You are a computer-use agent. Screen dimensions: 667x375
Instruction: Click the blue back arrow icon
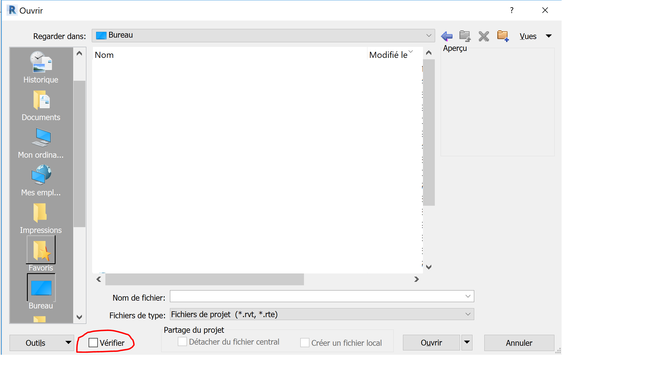447,36
